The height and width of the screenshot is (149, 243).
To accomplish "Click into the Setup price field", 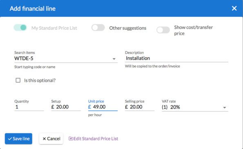I will [x=66, y=107].
